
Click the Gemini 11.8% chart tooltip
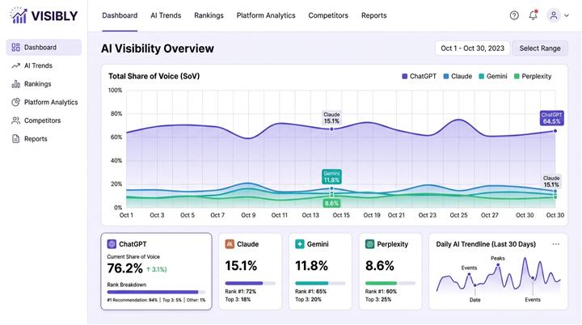(331, 177)
